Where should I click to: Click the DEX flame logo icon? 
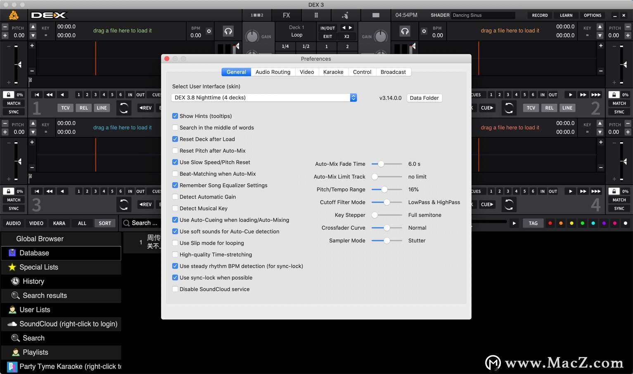[x=14, y=15]
